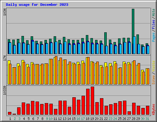Click the green day label 31
Viewport: 157px width, 122px height.
[147, 119]
